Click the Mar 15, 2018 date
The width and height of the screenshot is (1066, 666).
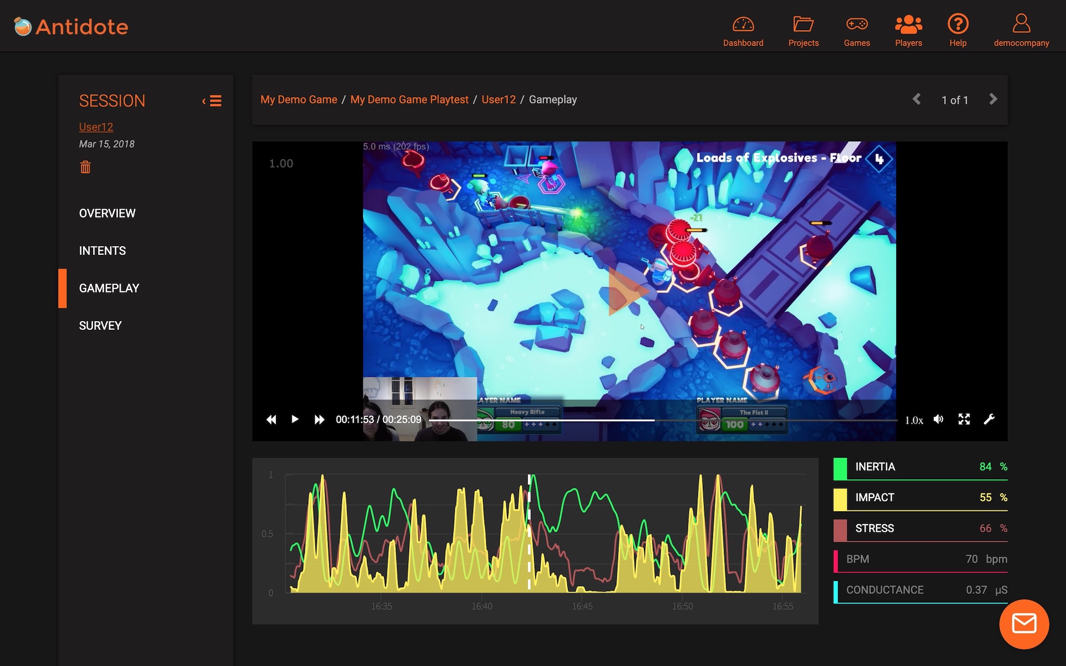click(107, 144)
